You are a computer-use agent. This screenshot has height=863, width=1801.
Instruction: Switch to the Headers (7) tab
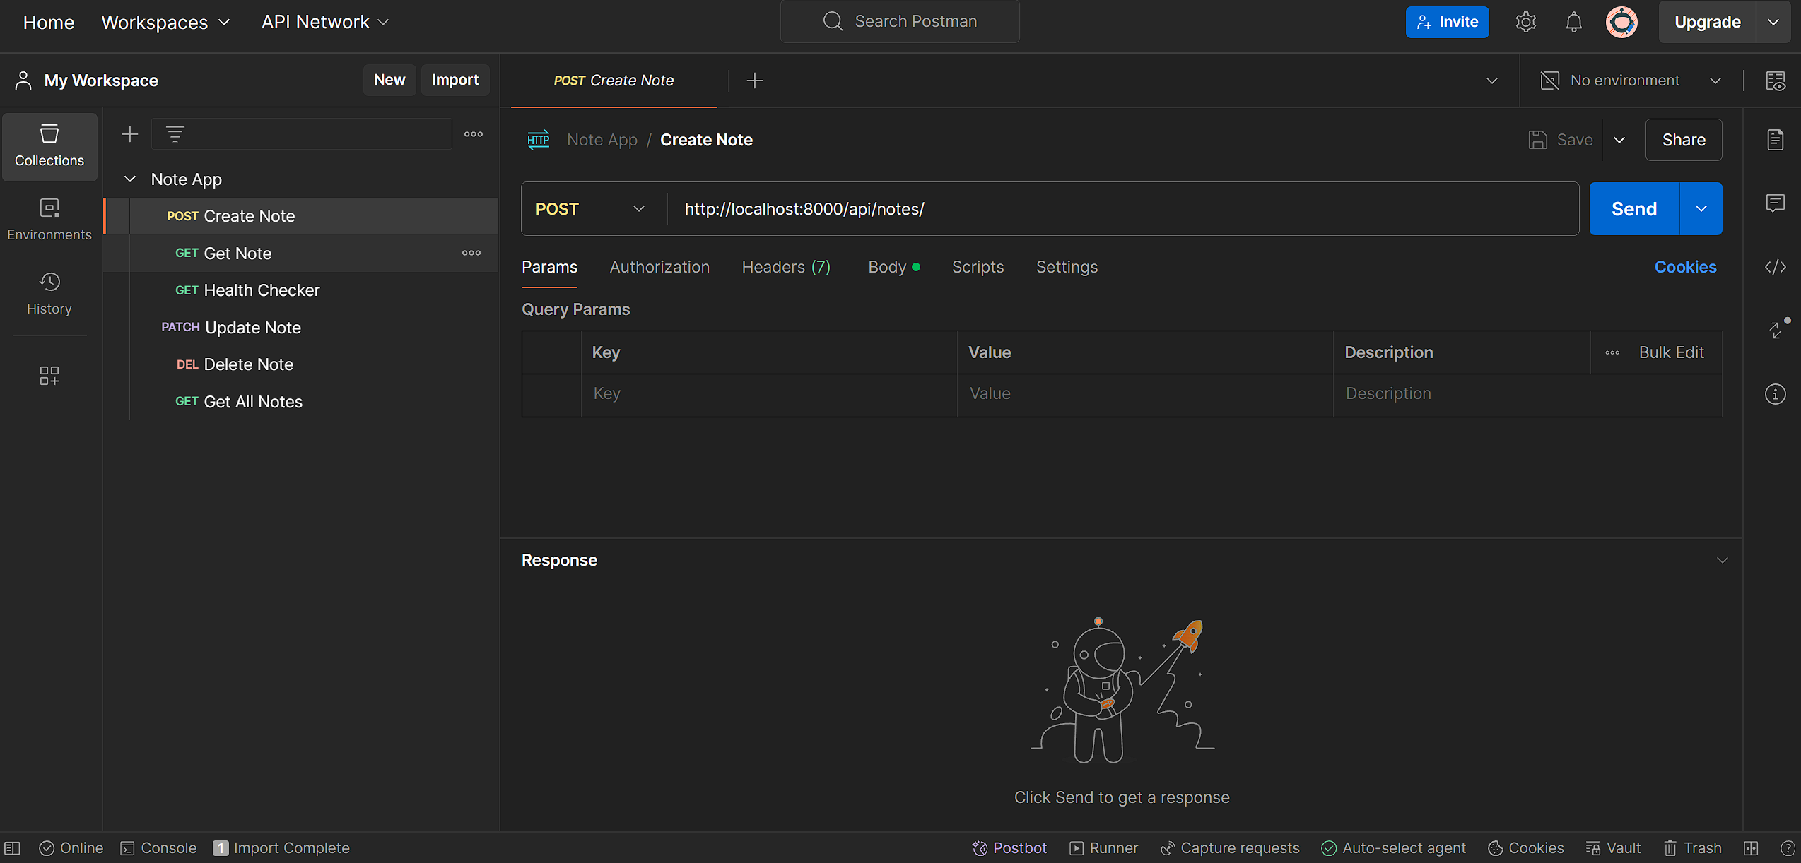tap(786, 267)
